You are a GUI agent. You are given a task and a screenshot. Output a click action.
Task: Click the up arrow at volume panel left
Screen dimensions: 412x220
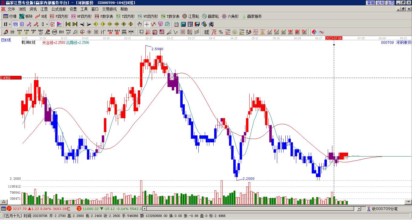4,202
